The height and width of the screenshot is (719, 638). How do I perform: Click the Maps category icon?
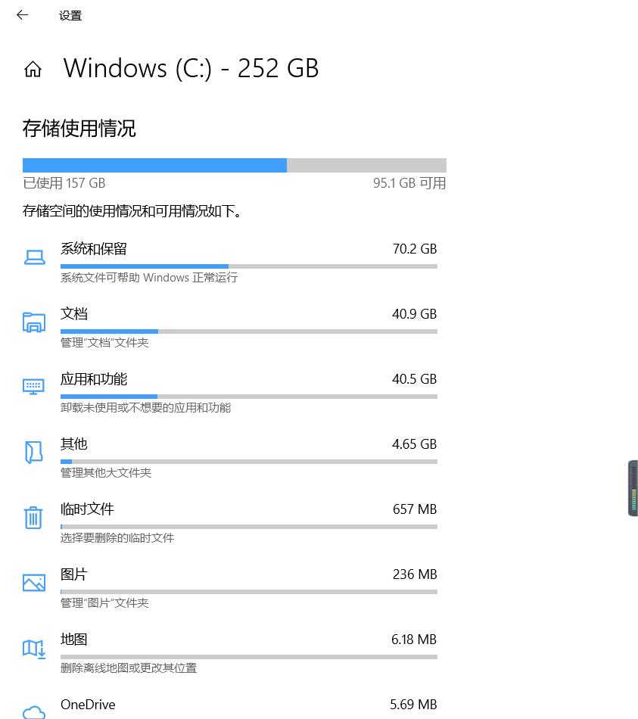pos(34,648)
